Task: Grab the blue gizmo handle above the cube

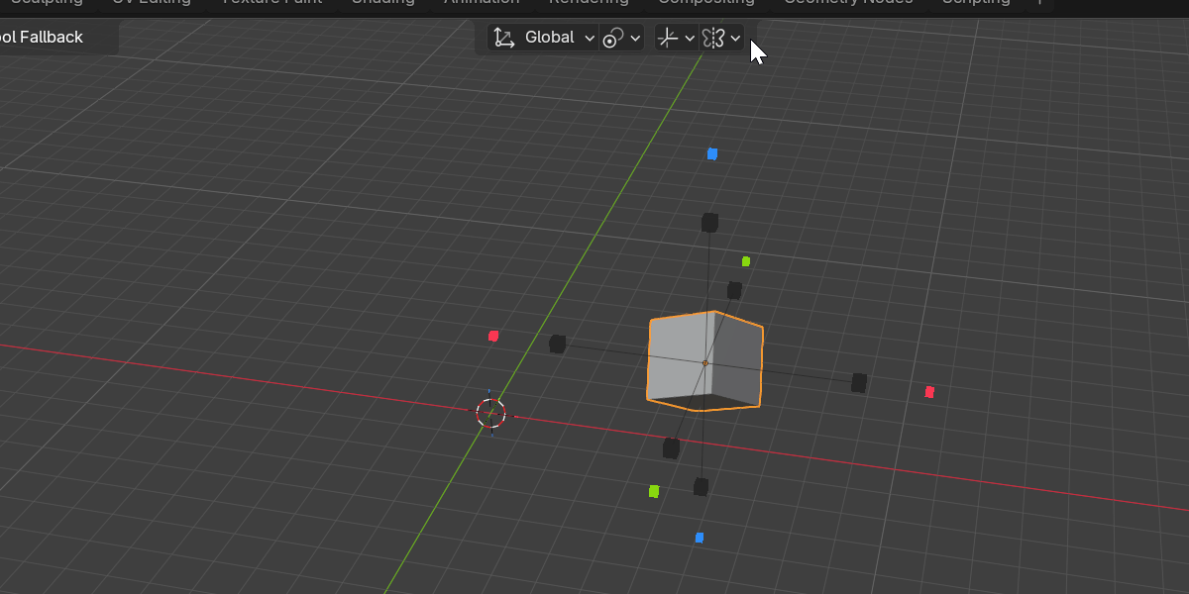Action: (x=712, y=153)
